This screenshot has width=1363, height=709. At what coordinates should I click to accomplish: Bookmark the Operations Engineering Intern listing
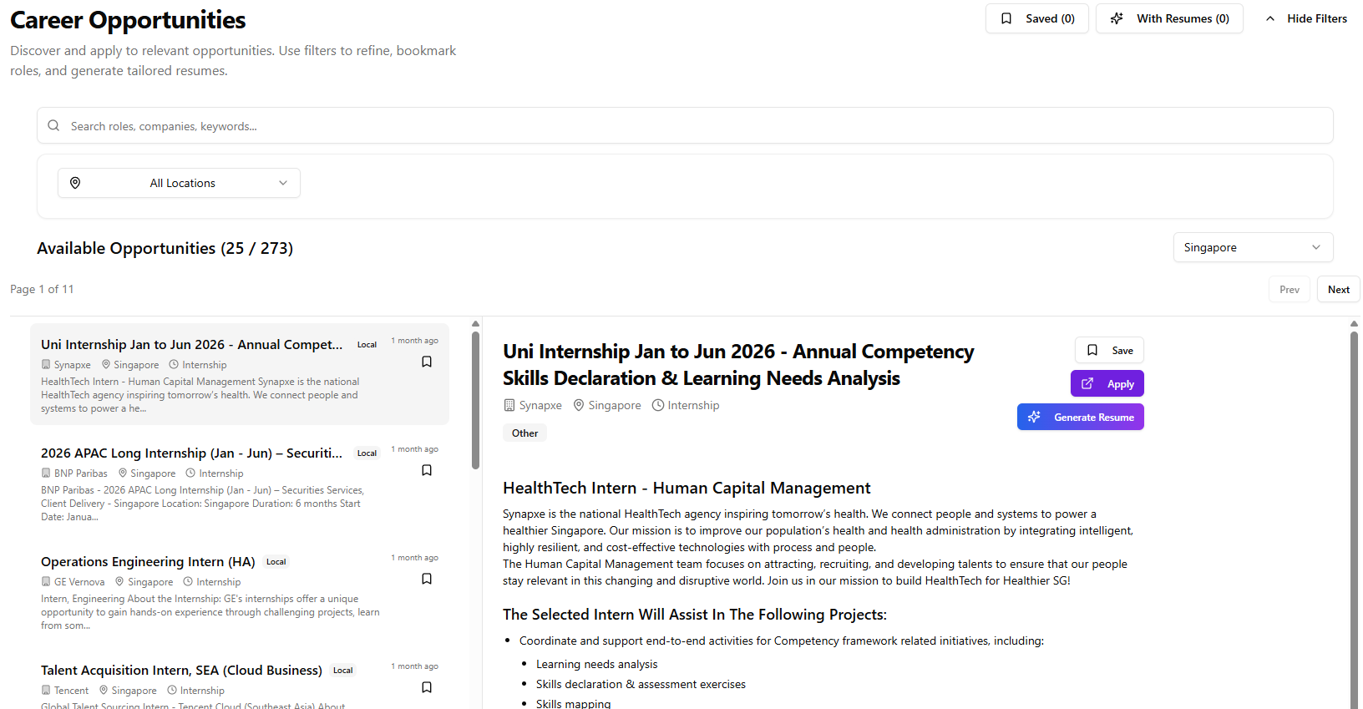click(x=427, y=579)
